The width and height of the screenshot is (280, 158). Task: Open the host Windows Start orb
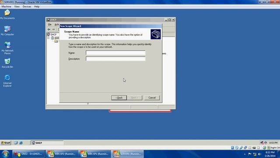pyautogui.click(x=5, y=154)
